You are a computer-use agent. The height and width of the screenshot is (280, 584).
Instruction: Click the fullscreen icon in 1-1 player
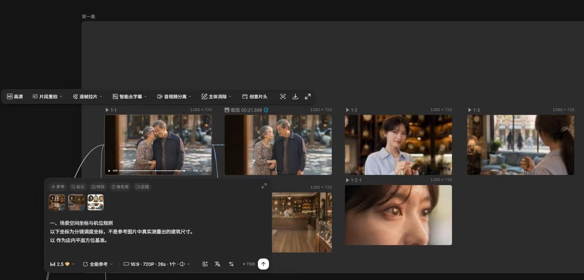coord(207,171)
